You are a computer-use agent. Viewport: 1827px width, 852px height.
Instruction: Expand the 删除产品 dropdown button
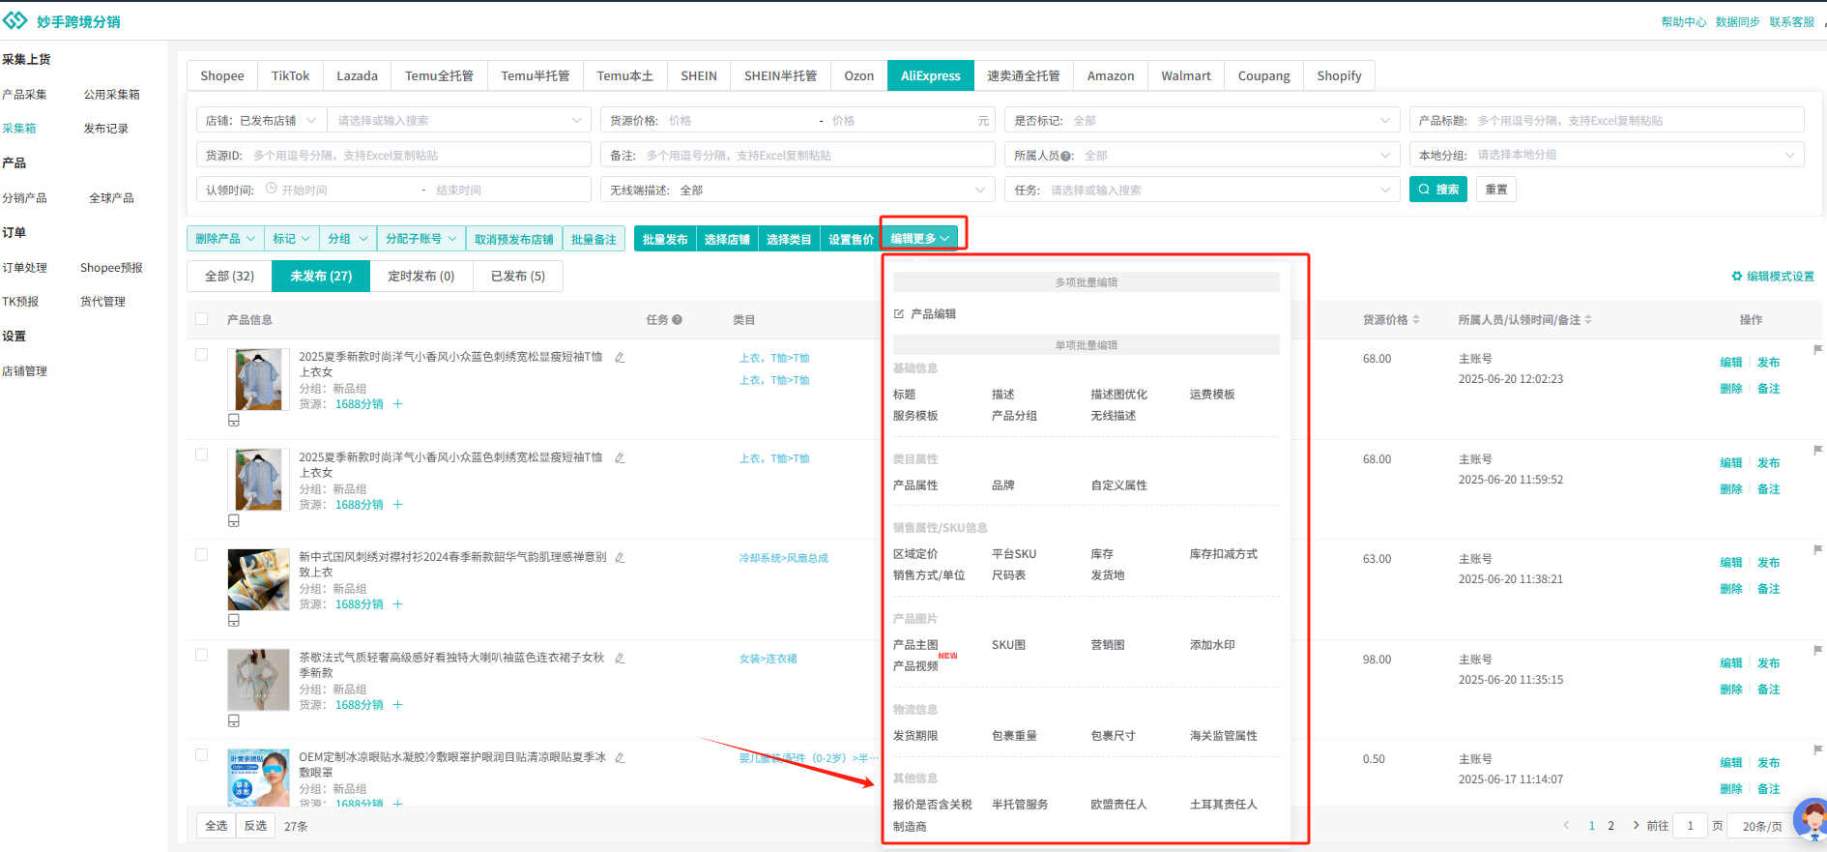coord(224,239)
